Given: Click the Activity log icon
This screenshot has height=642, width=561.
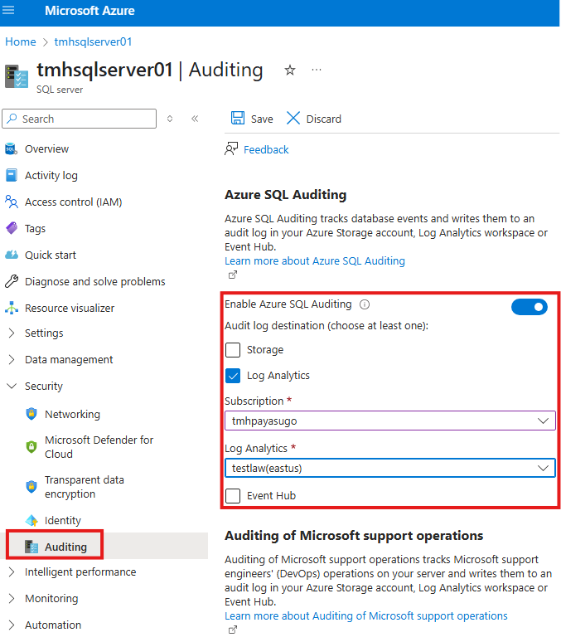Looking at the screenshot, I should coord(11,175).
